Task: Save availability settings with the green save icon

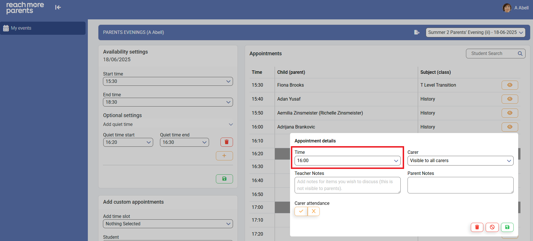Action: click(224, 179)
